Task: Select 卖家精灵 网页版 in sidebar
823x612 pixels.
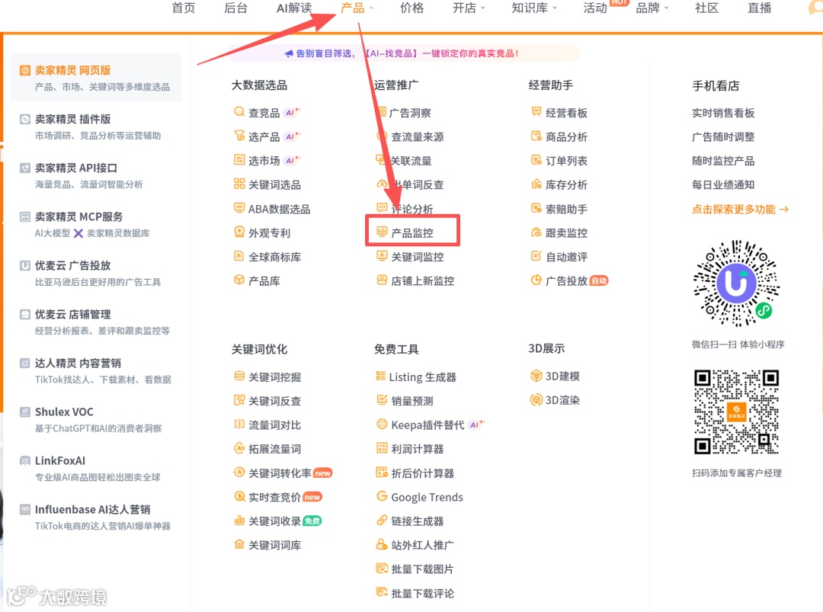Action: click(97, 77)
